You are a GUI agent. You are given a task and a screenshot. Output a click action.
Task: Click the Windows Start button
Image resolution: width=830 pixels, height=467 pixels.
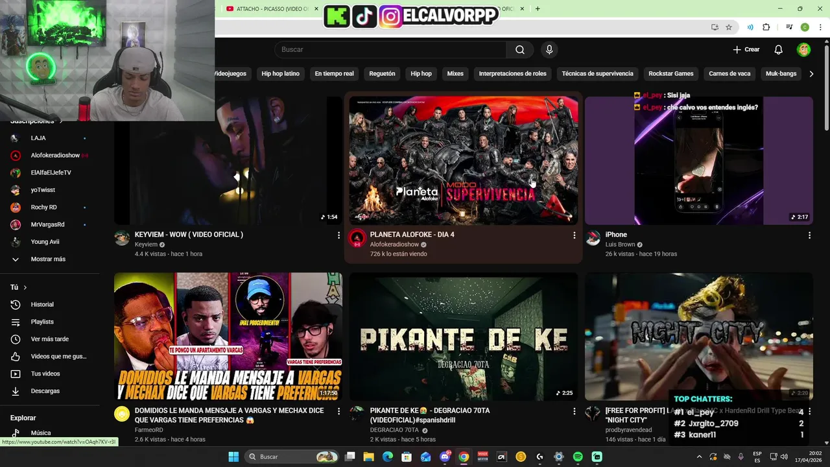coord(233,457)
